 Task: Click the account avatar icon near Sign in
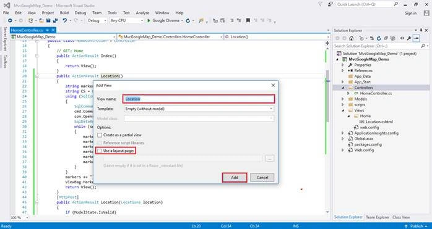pyautogui.click(x=426, y=13)
